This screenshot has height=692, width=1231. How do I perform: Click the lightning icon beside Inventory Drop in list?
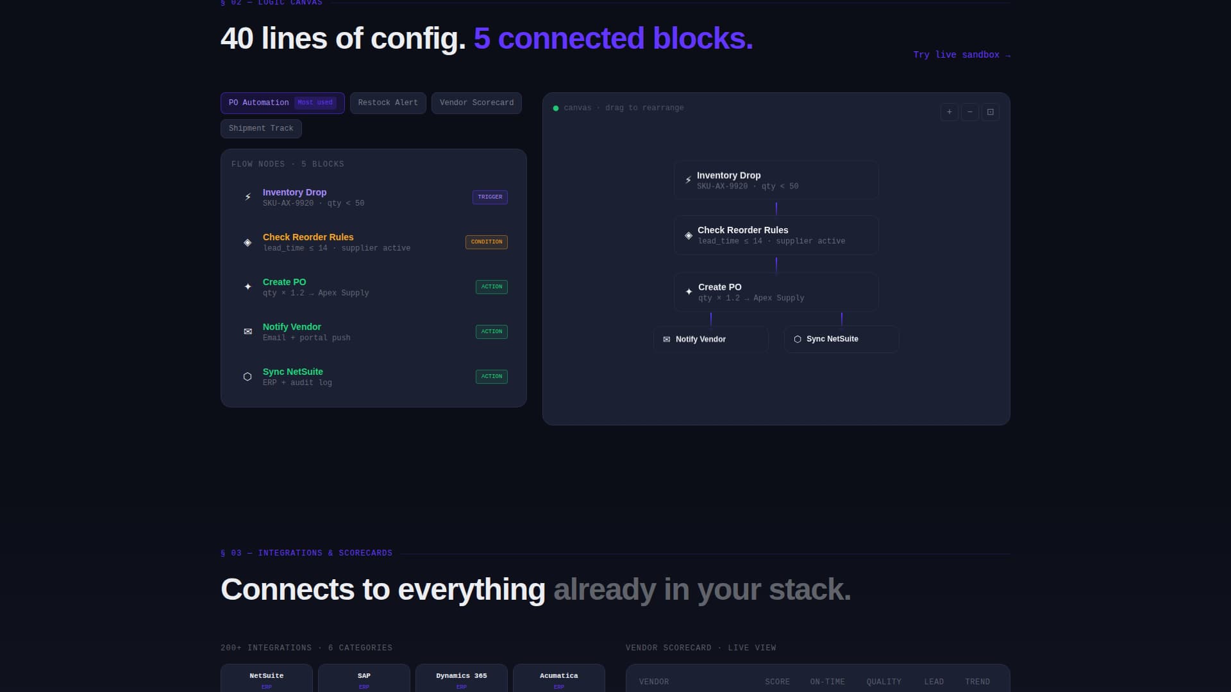click(x=247, y=197)
